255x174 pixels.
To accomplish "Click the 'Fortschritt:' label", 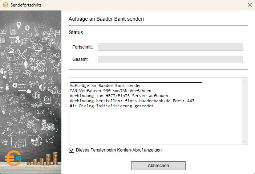I will 82,47.
